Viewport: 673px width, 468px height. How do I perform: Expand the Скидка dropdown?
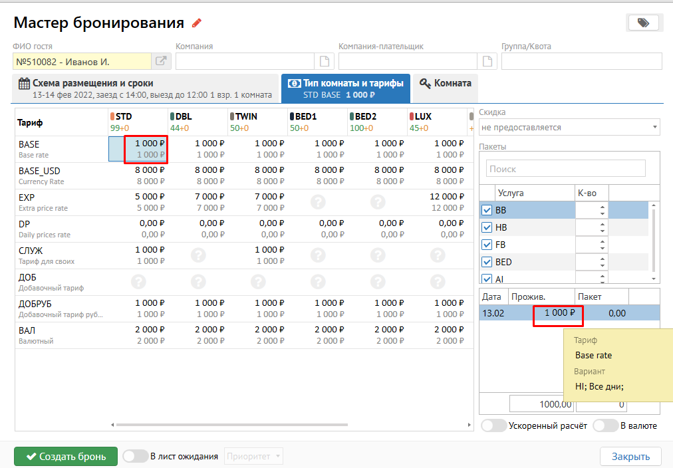[569, 127]
